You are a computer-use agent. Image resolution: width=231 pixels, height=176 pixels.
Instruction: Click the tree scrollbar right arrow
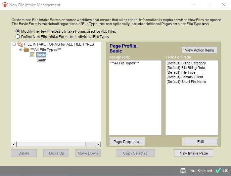click(98, 144)
